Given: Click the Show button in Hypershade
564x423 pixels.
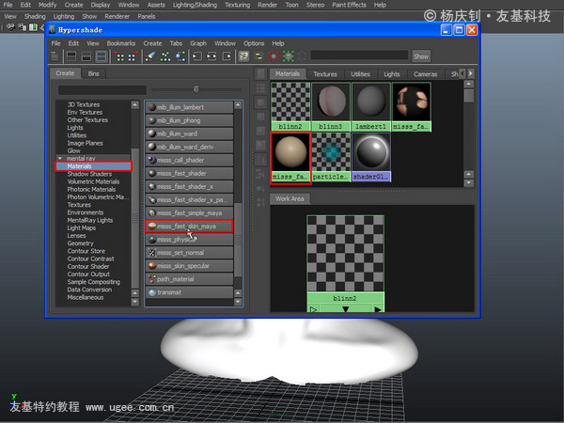Looking at the screenshot, I should [421, 56].
